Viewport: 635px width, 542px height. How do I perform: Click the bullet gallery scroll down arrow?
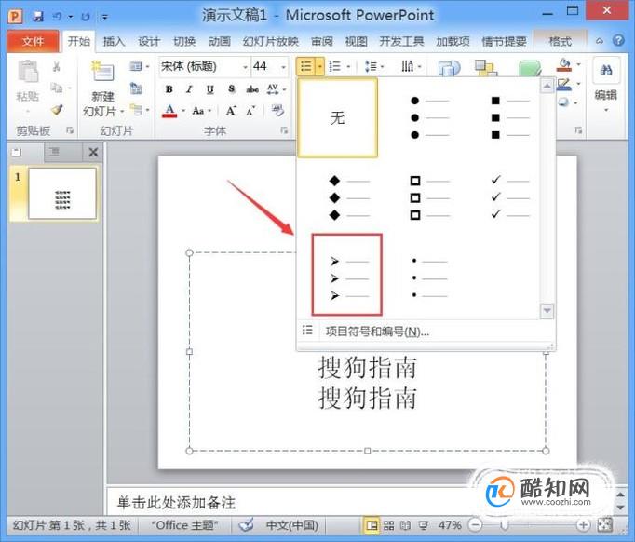pos(547,310)
